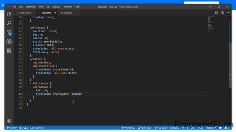Click the master branch indicator in status bar

pos(12,128)
